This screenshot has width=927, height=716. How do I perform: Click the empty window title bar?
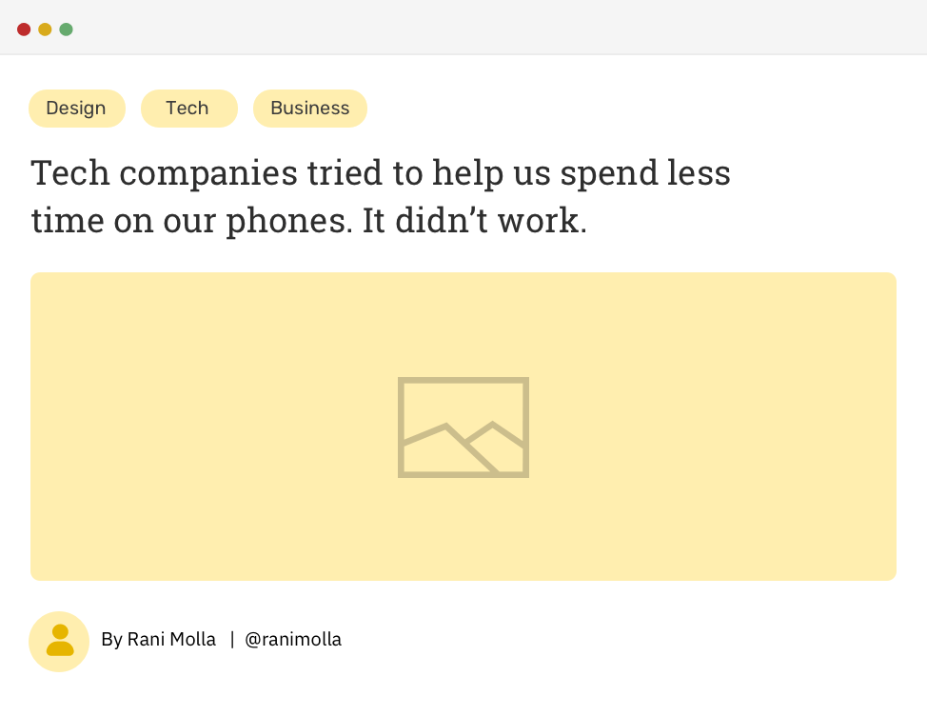point(476,29)
